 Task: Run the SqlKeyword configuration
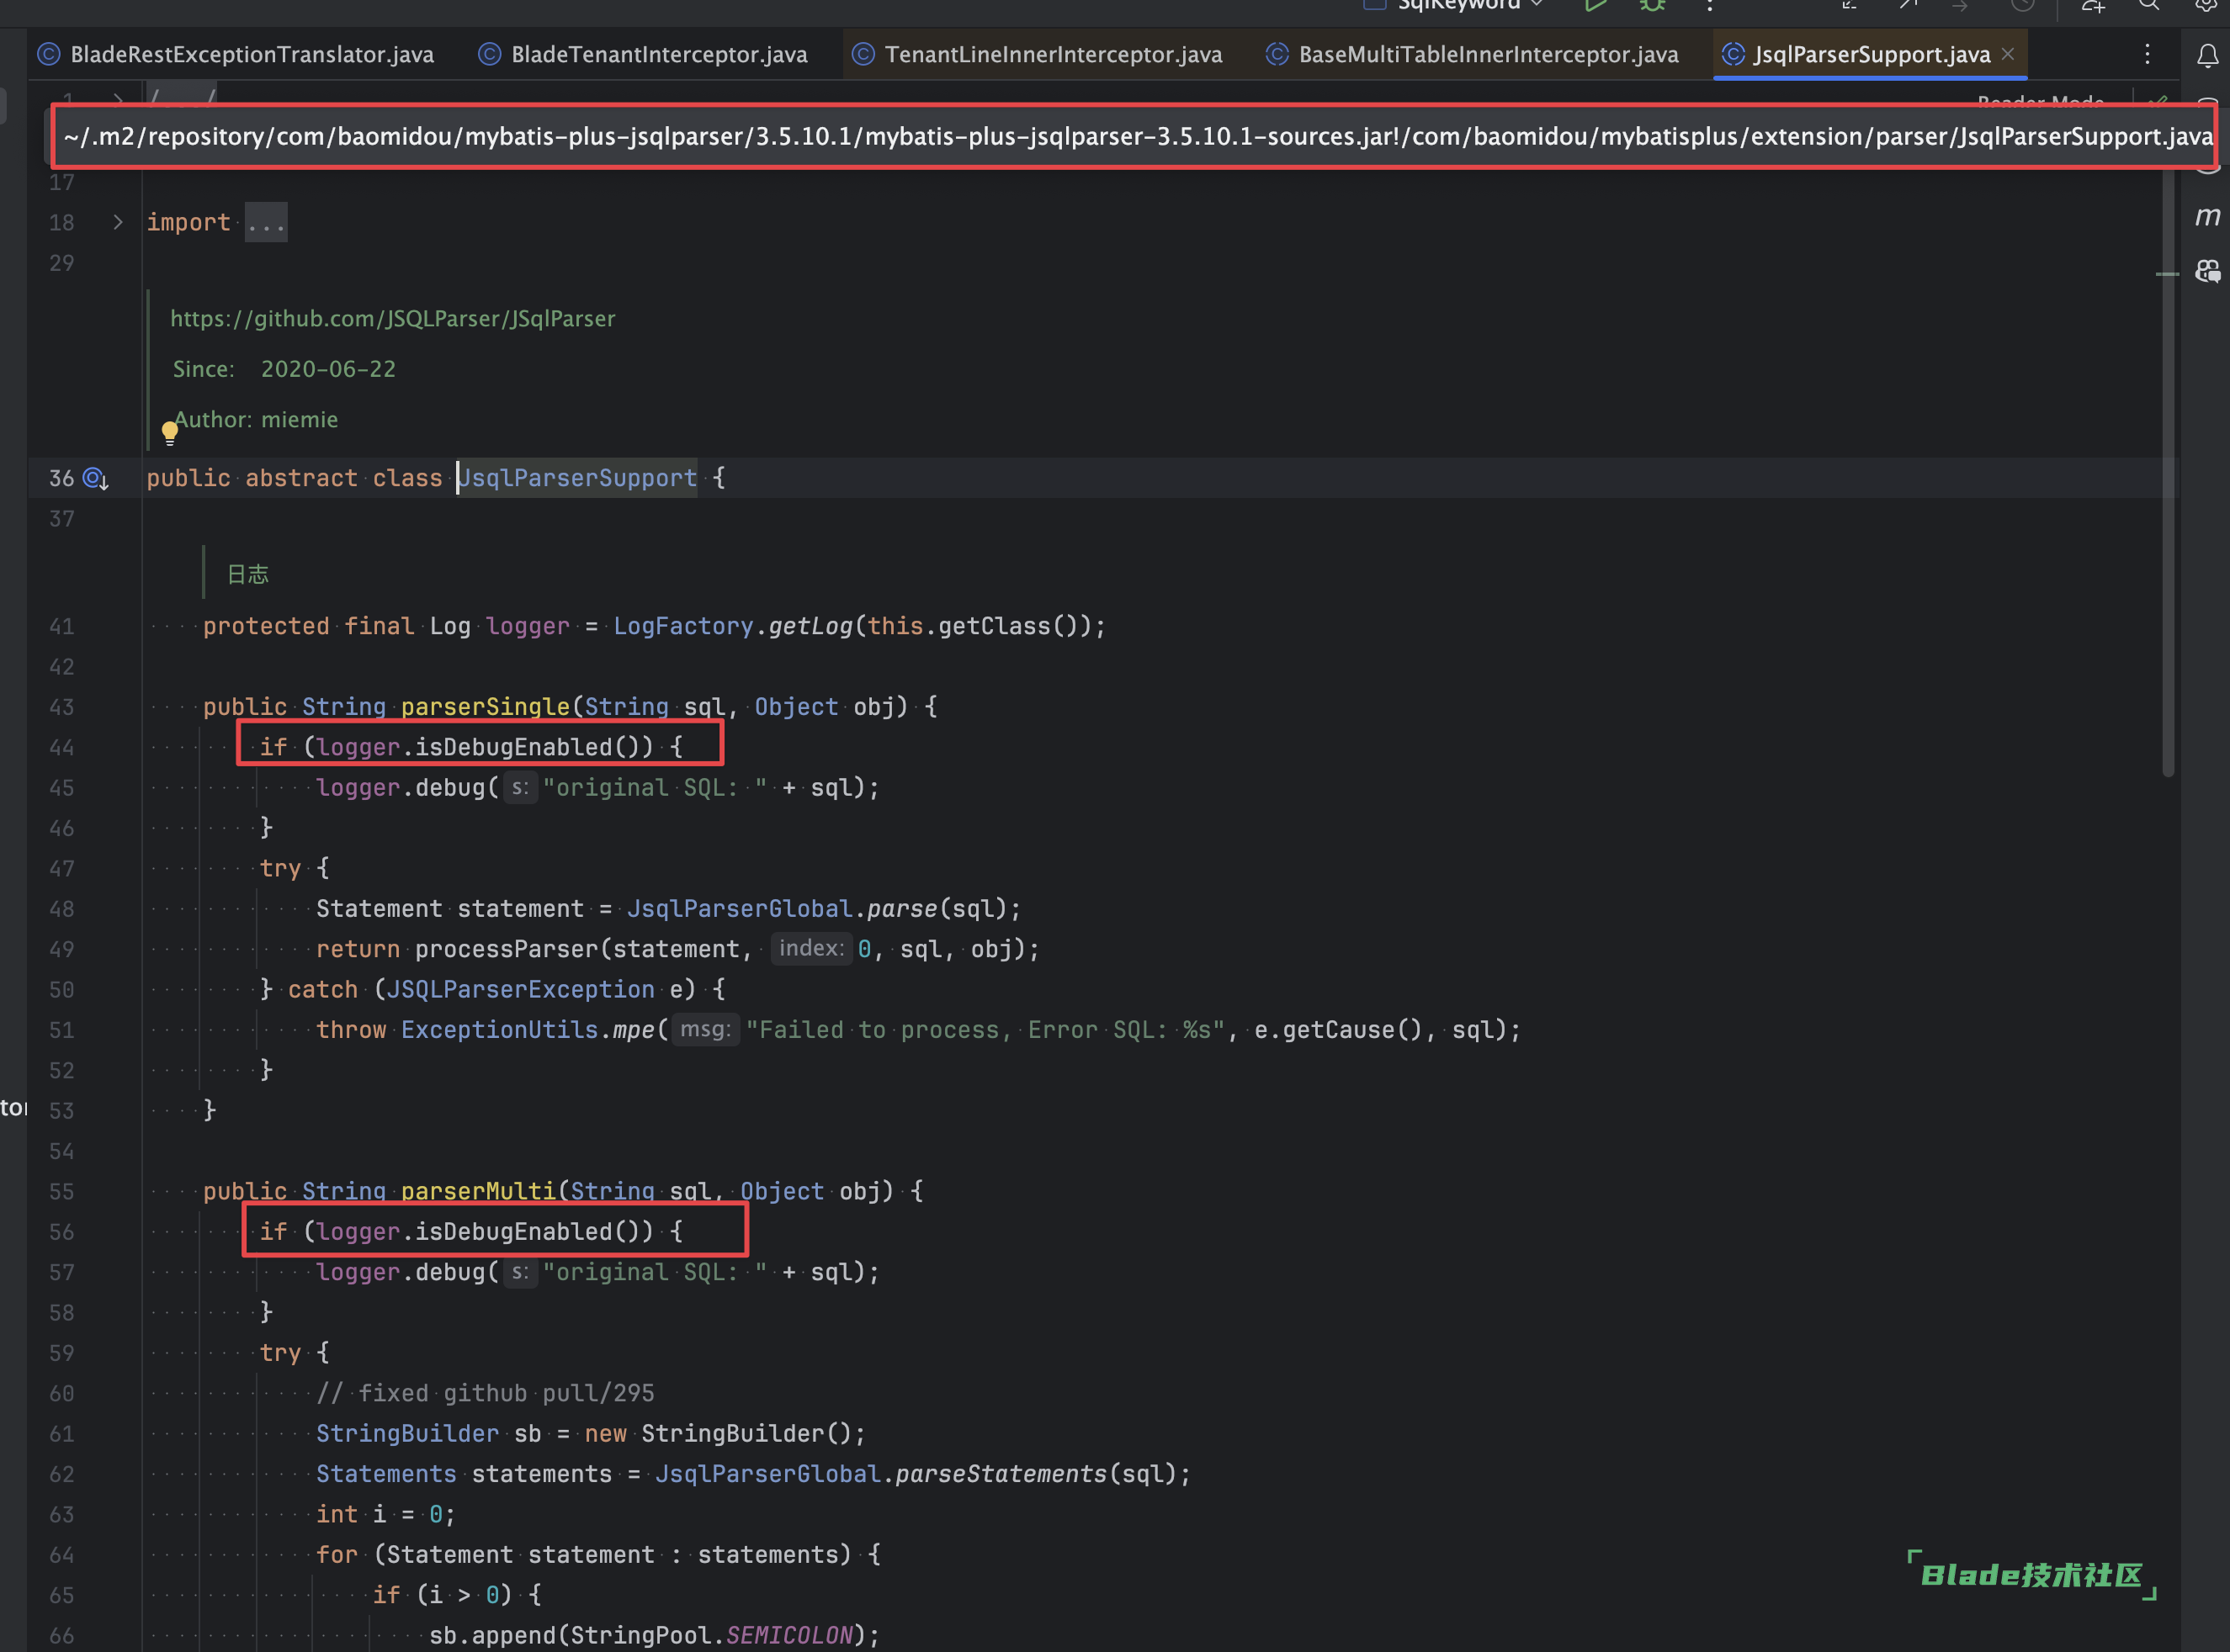coord(1595,6)
